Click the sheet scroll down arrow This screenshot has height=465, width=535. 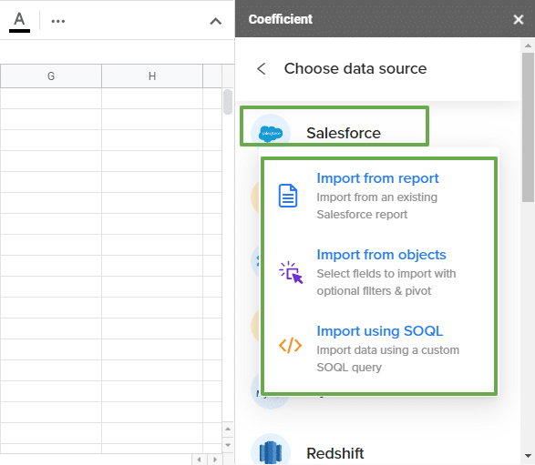[x=228, y=445]
